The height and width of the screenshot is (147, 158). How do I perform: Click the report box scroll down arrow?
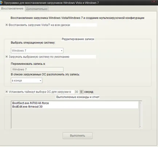pos(140,127)
